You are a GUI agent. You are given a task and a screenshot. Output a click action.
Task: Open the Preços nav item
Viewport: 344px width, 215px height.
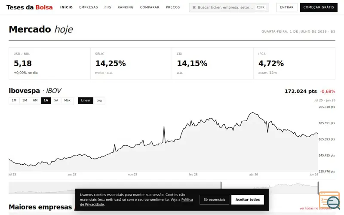[x=173, y=7]
